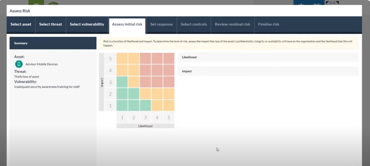Expand the Impact section

pyautogui.click(x=268, y=71)
